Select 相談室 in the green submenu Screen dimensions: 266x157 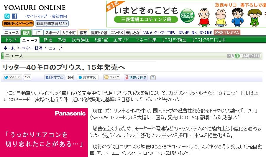coord(101,40)
